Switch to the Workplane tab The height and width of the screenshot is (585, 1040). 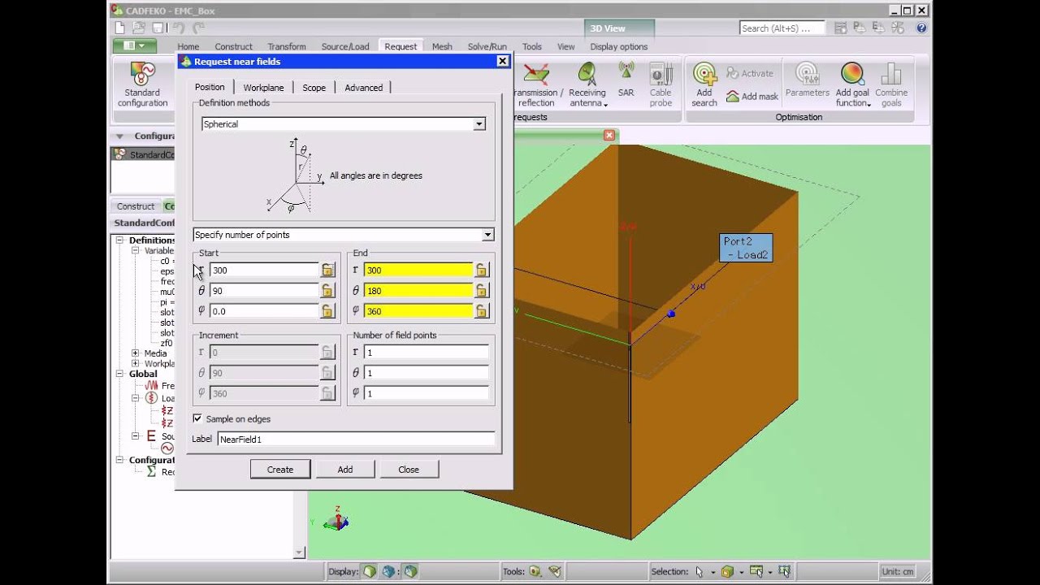[x=263, y=88]
